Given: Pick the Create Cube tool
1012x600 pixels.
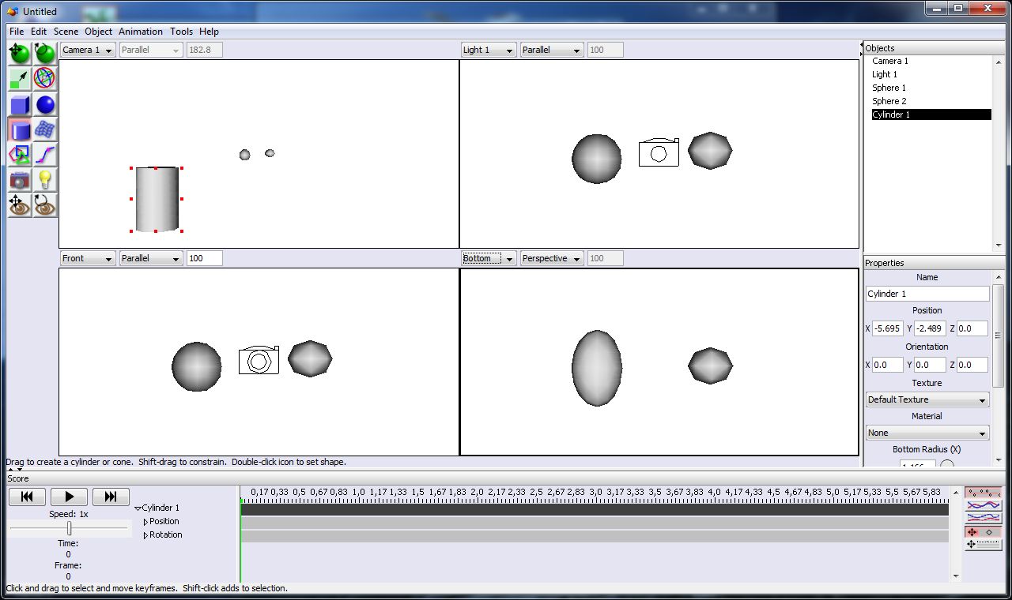Looking at the screenshot, I should (x=20, y=104).
